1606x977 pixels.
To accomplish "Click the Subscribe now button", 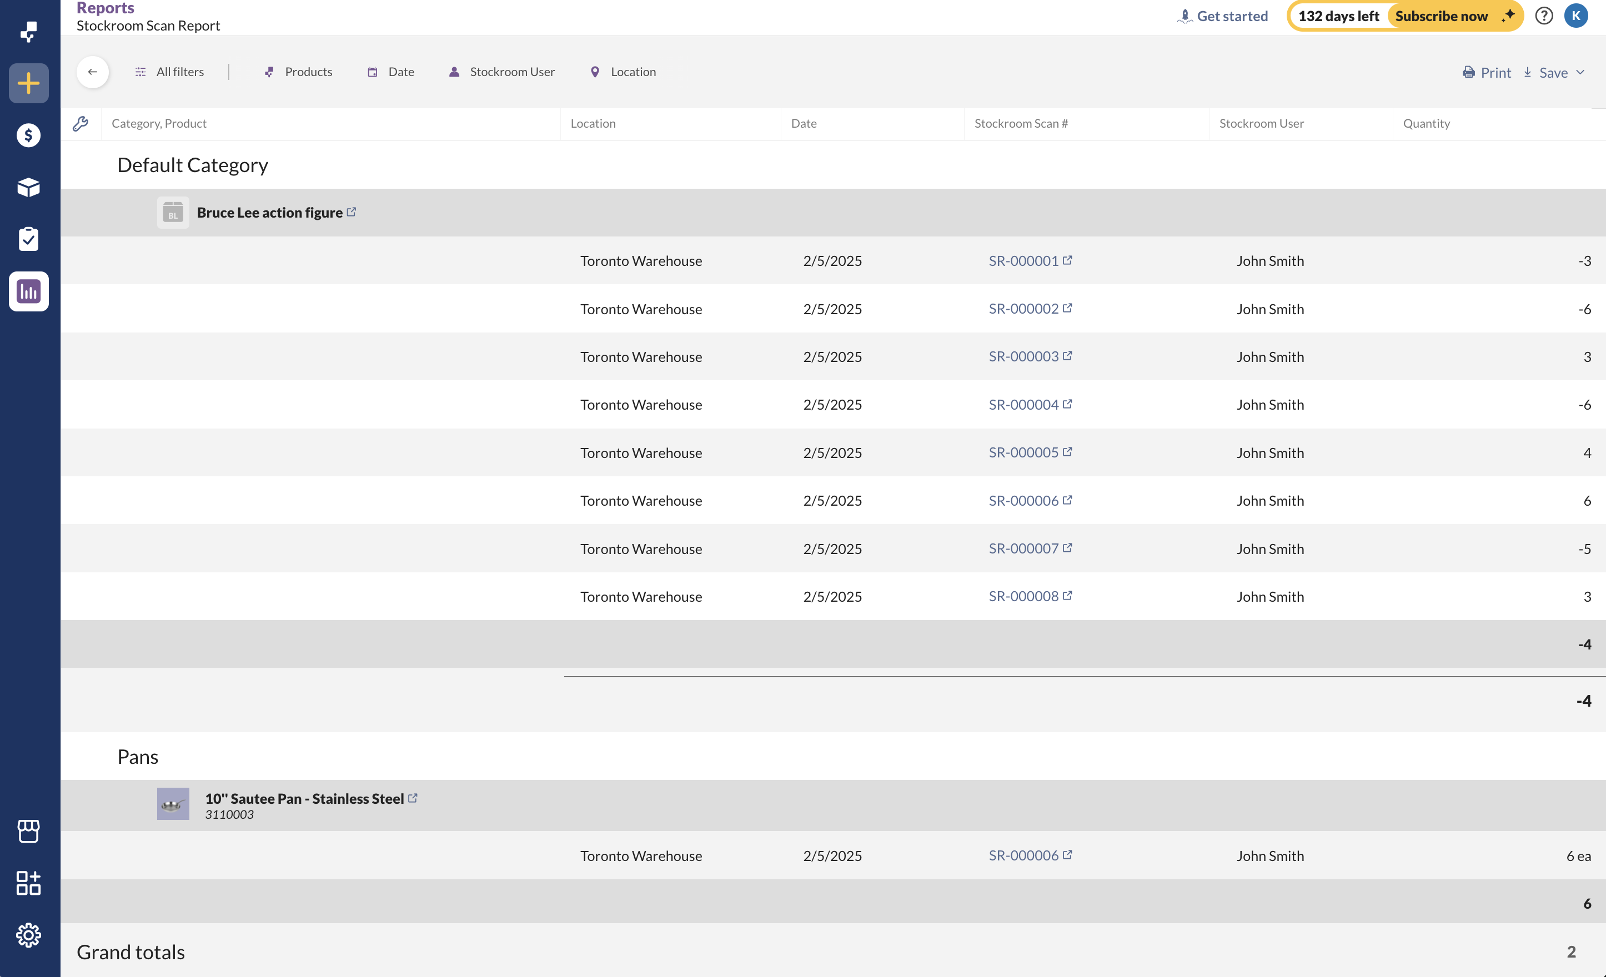I will [x=1442, y=16].
